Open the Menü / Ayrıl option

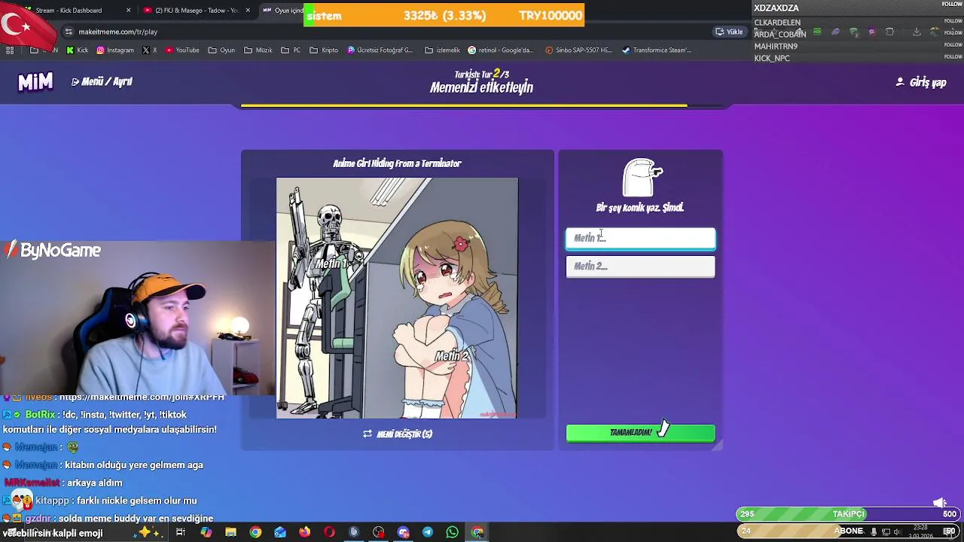coord(102,81)
